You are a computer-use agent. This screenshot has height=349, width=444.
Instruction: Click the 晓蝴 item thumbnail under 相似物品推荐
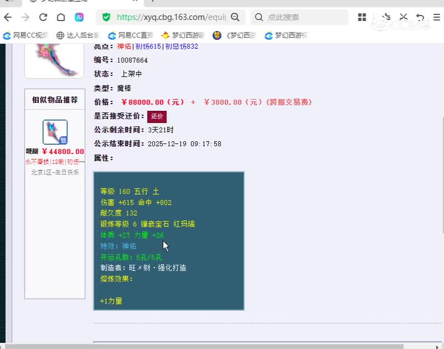point(54,133)
